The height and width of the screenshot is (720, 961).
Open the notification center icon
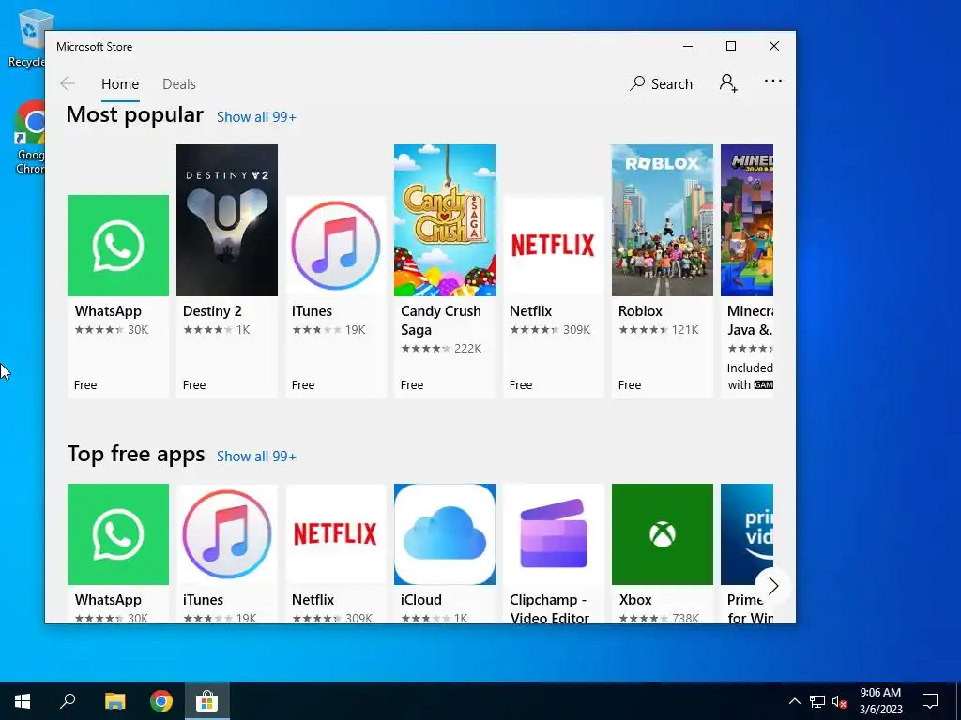[930, 701]
